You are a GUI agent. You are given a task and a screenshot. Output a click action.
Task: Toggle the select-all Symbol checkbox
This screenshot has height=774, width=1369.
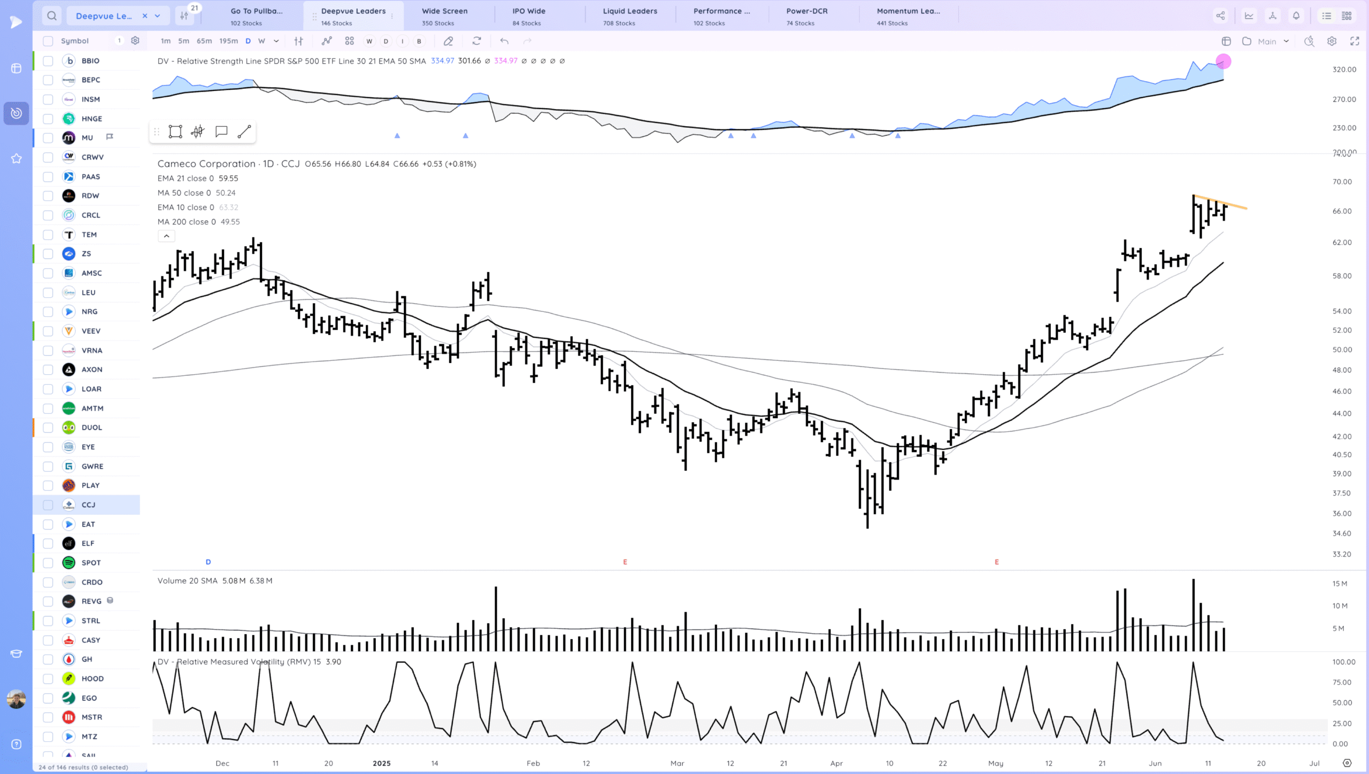(x=48, y=41)
